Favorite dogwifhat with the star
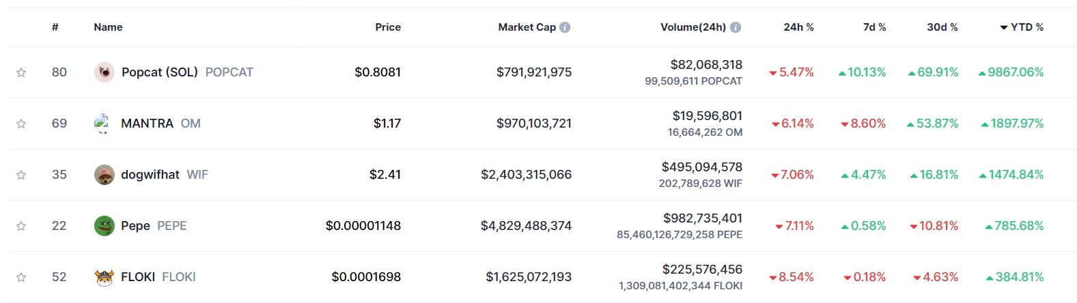The height and width of the screenshot is (303, 1077). (x=21, y=175)
